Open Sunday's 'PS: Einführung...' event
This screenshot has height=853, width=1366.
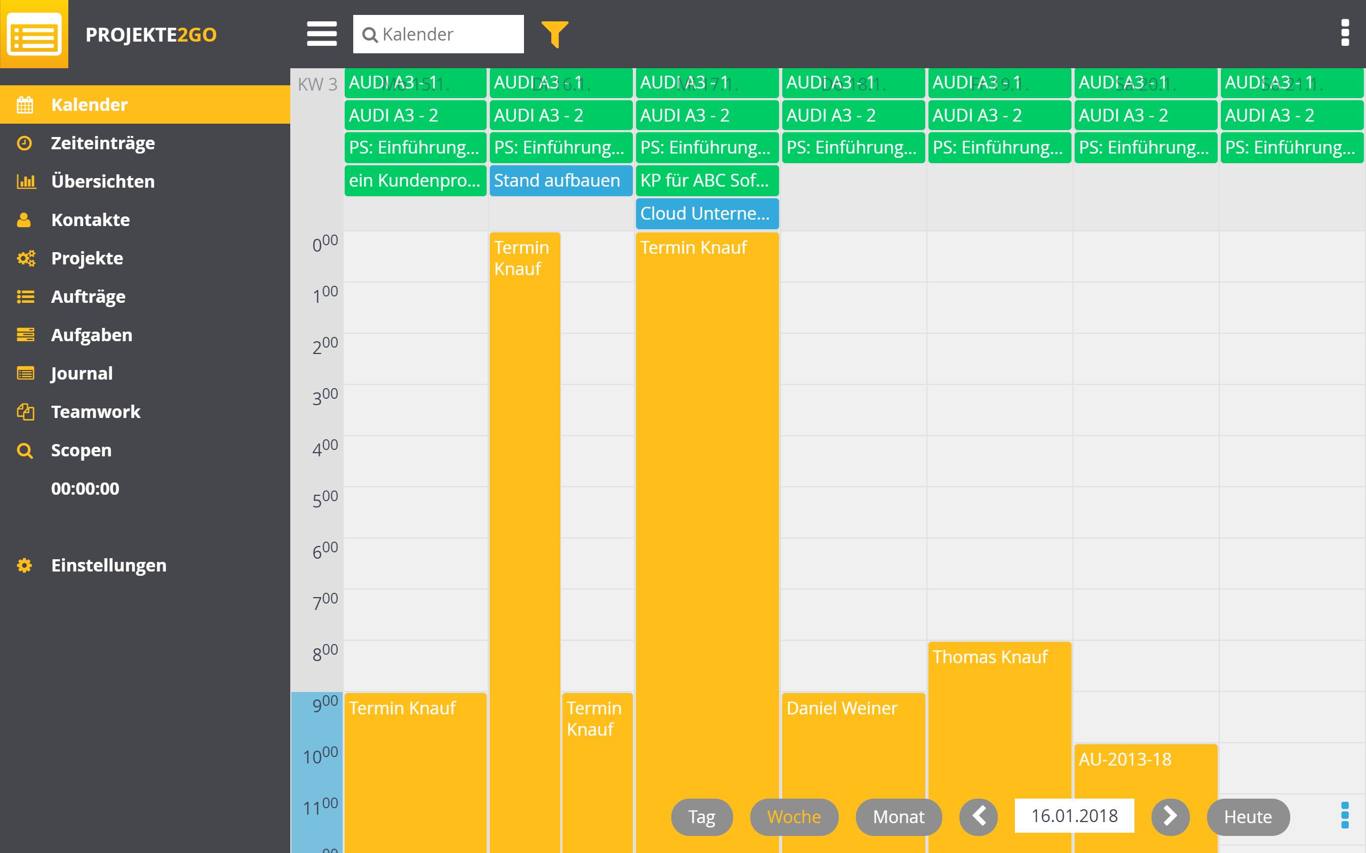pos(1292,148)
